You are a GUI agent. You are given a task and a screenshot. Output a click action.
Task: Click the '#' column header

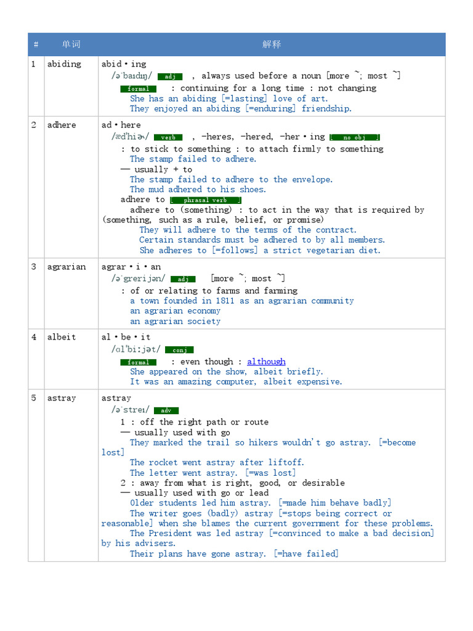[x=36, y=44]
